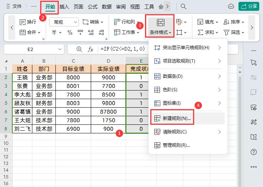
Task: Open the borders frame dropdown
Action: coord(181,32)
